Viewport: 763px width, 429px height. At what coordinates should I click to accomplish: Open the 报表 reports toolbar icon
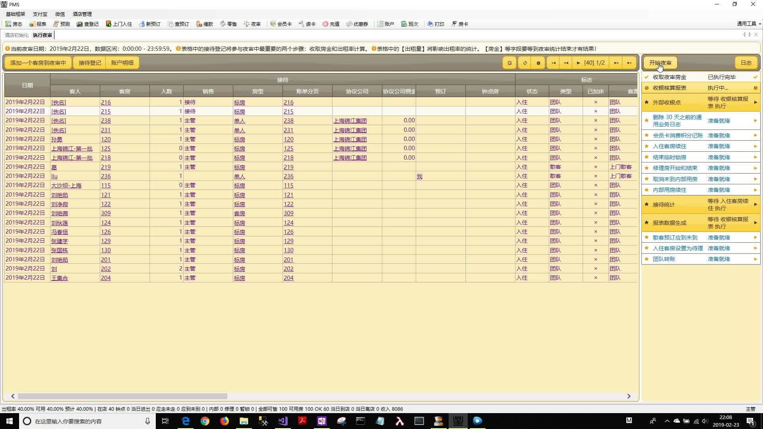pyautogui.click(x=37, y=24)
